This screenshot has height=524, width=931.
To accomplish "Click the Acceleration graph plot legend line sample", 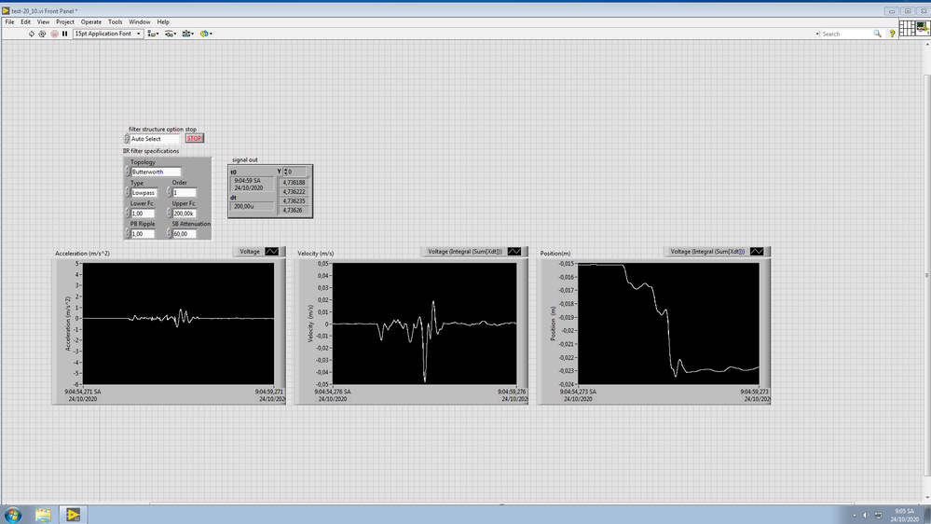I will pos(272,252).
